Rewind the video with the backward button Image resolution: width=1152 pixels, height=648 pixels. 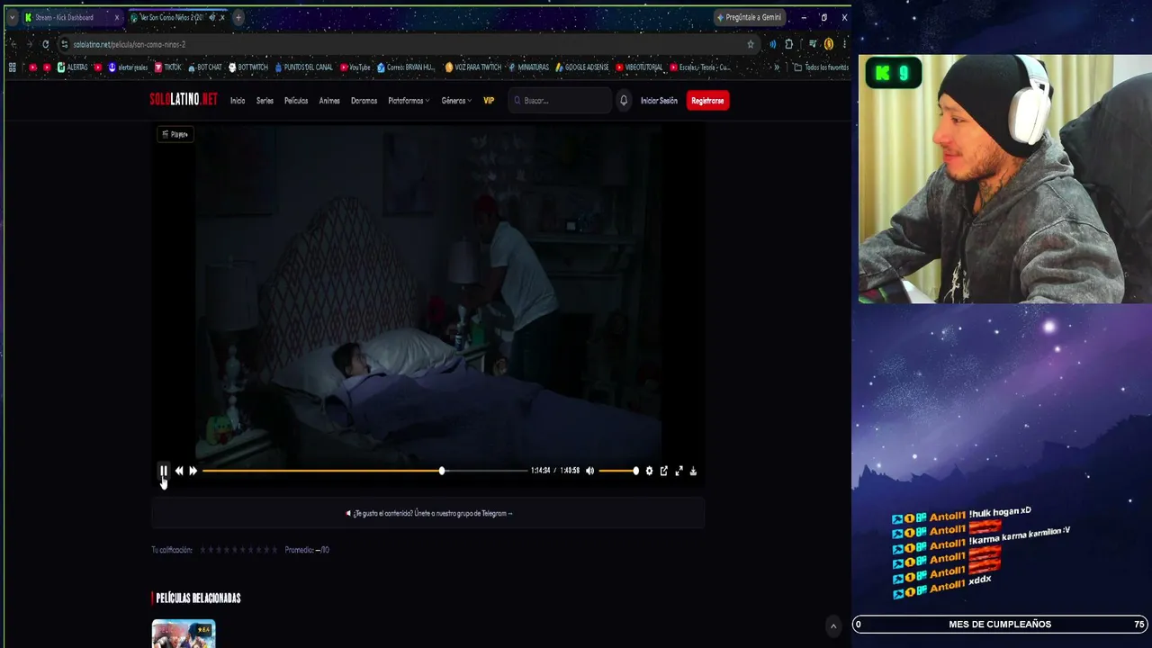pyautogui.click(x=179, y=471)
